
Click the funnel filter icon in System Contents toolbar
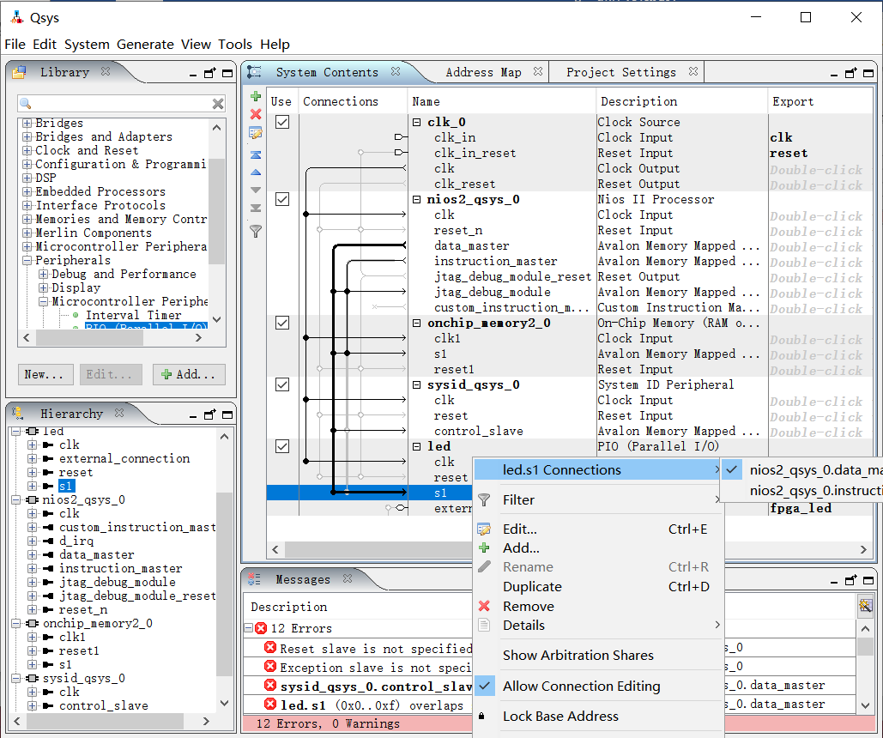[255, 231]
